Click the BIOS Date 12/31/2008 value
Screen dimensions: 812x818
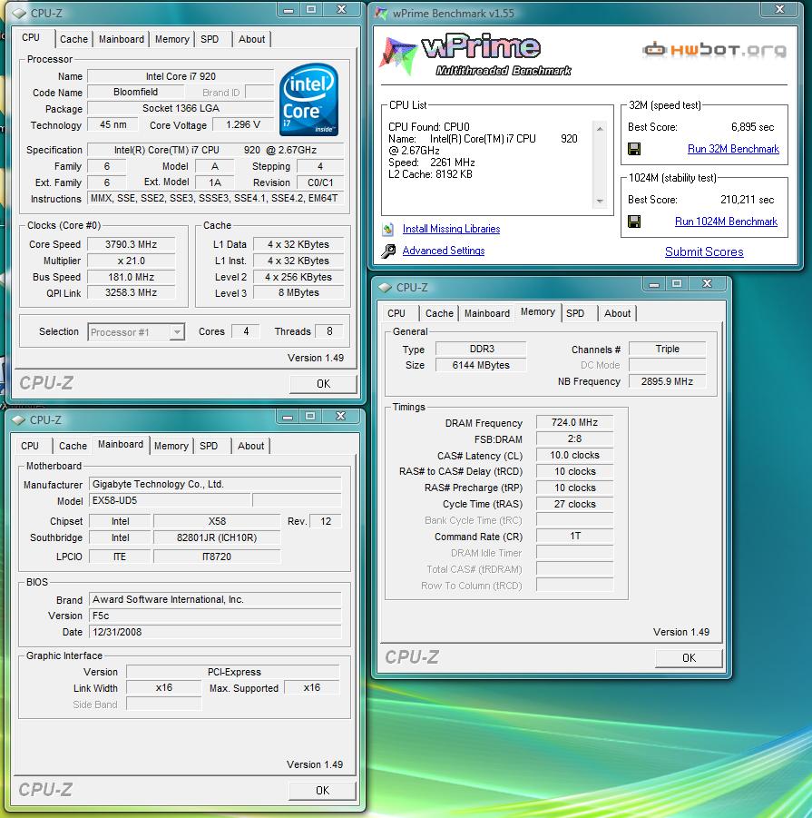215,632
